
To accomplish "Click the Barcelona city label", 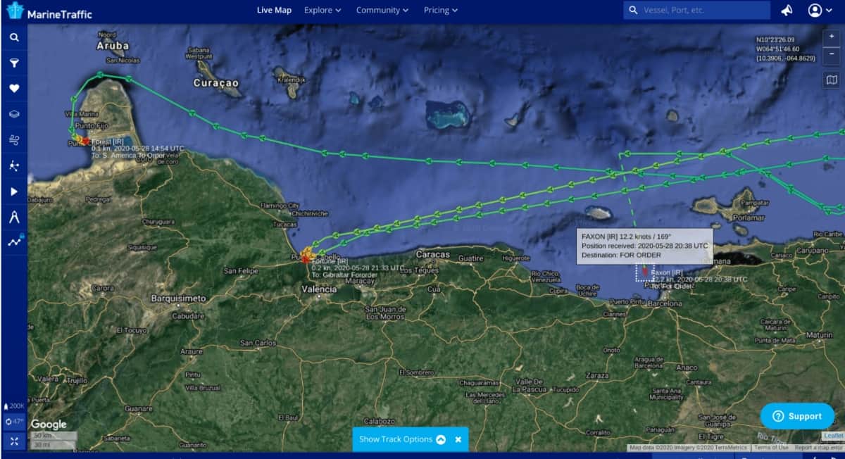I will pos(664,304).
